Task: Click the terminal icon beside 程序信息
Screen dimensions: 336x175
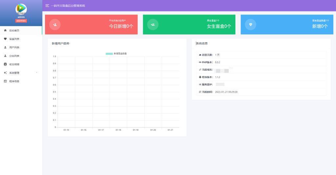Action: click(5, 81)
